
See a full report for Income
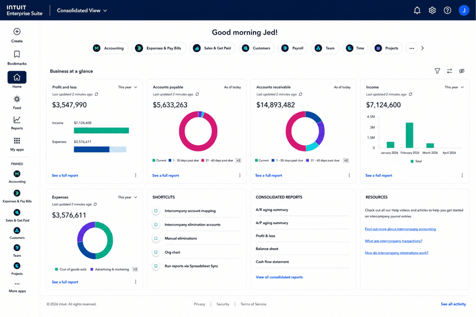point(379,175)
